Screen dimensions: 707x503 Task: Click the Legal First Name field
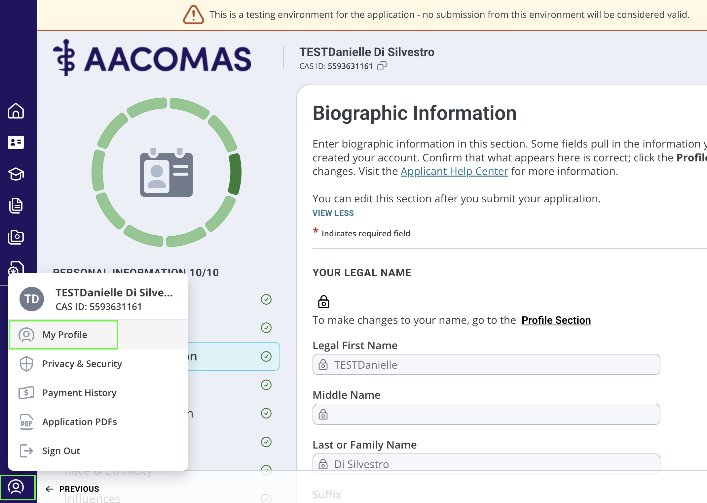(486, 365)
